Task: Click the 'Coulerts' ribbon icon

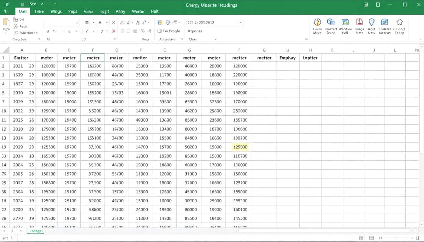Action: click(385, 22)
